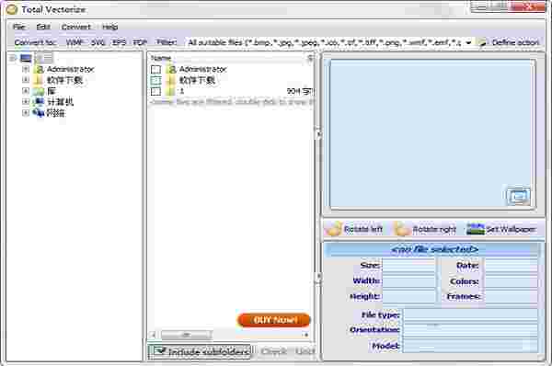Click Administrator user icon in file list

coord(171,69)
